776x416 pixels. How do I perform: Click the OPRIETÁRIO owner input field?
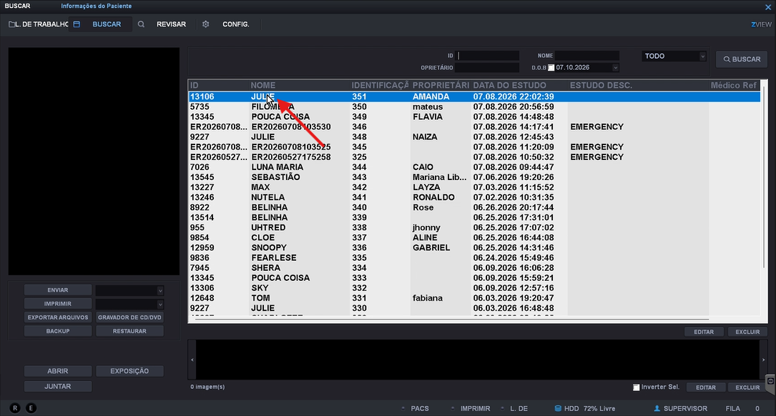(488, 68)
